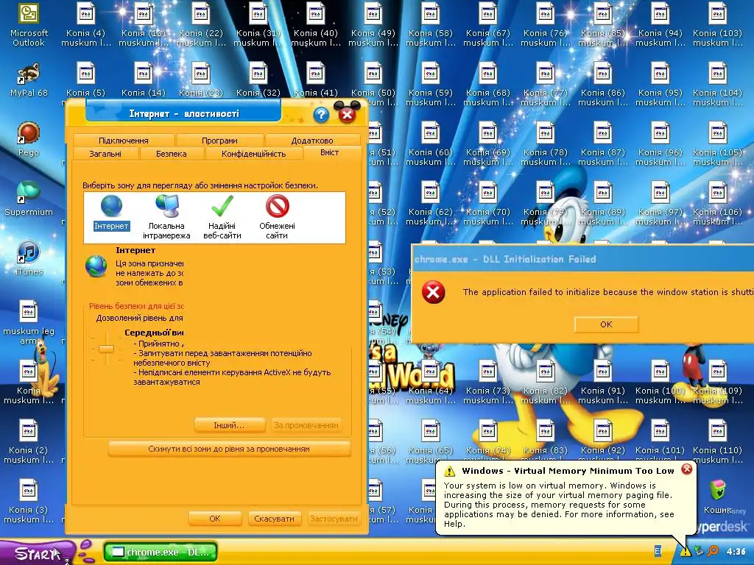The image size is (754, 565).
Task: Select the Копія (78) file icon
Action: click(x=546, y=133)
